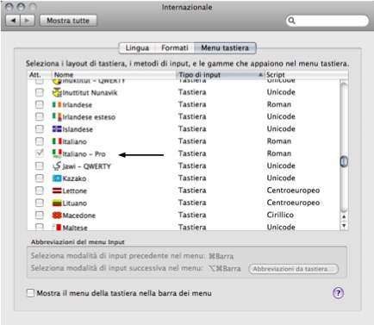Enable the Italiano keyboard checkbox
Screen dimensions: 374x325
point(40,141)
